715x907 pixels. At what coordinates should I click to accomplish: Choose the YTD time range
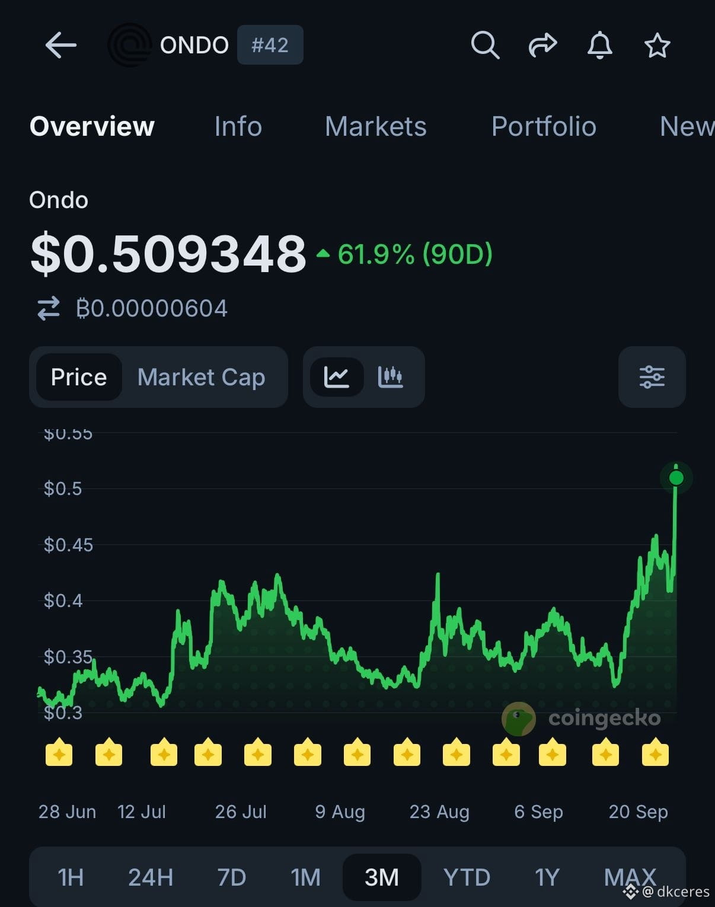pyautogui.click(x=467, y=877)
